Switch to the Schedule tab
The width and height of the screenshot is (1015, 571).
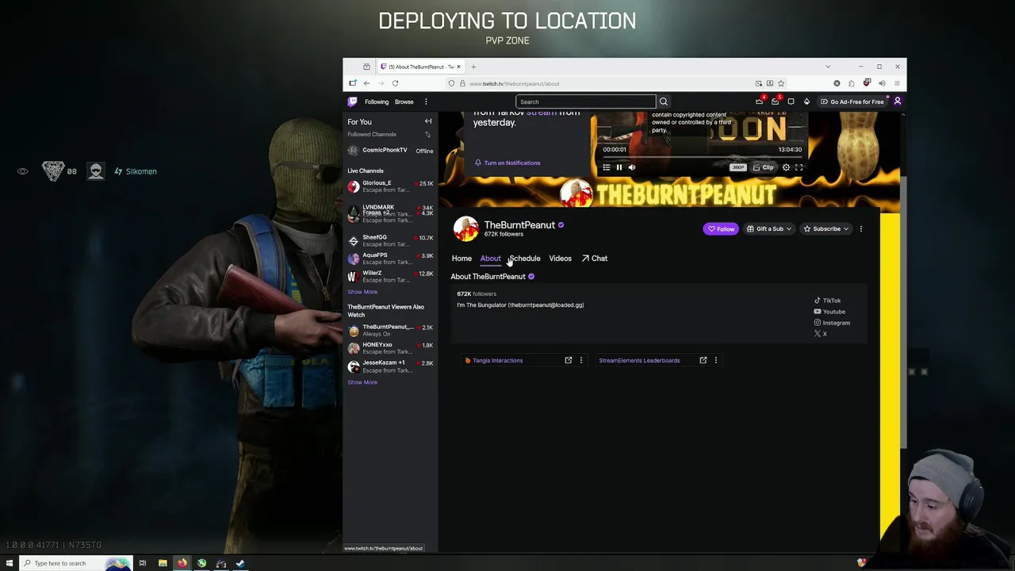click(x=525, y=259)
